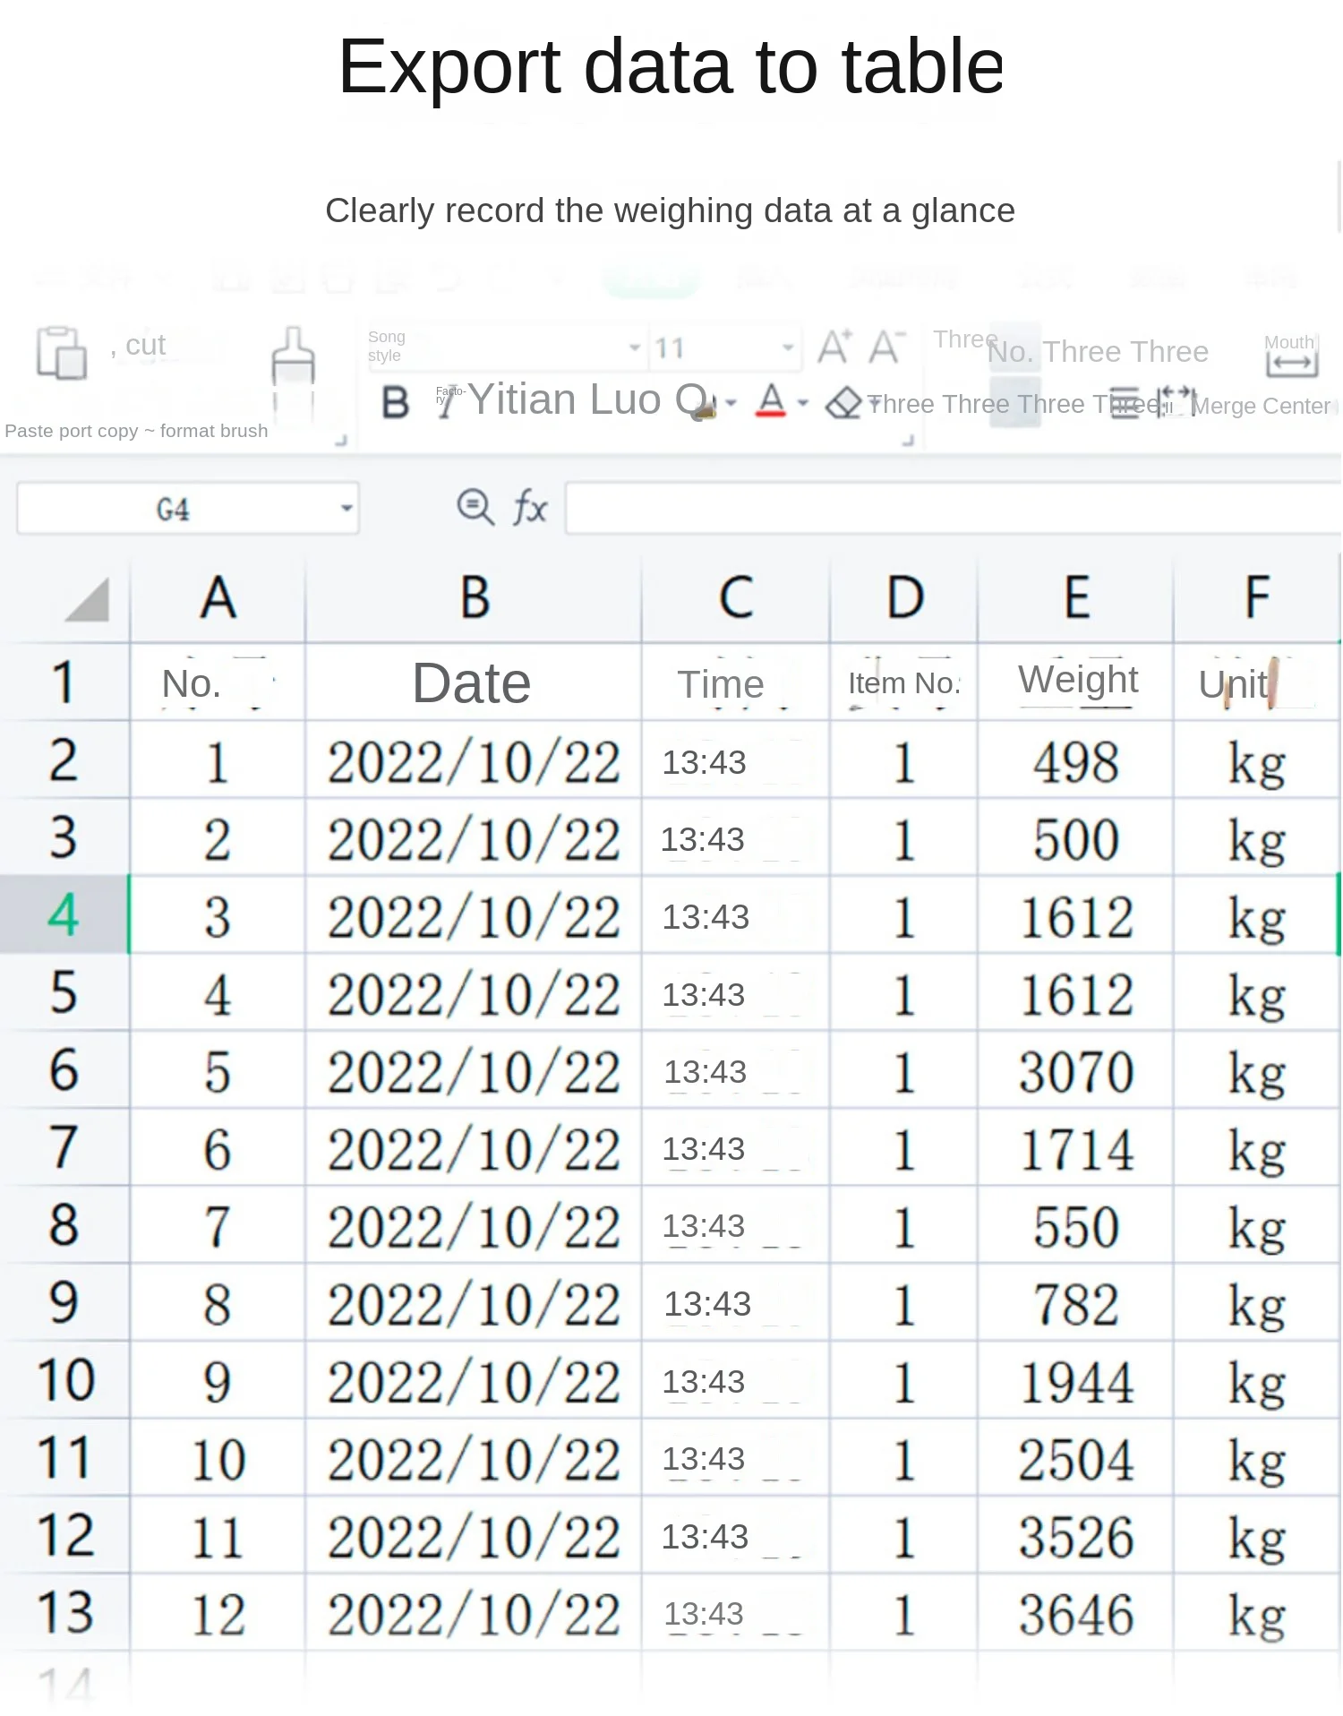Click the weight cell 3646
1343x1716 pixels.
[x=1076, y=1614]
